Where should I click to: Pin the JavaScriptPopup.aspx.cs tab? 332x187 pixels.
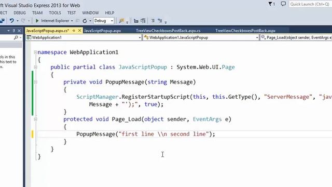[x=74, y=31]
